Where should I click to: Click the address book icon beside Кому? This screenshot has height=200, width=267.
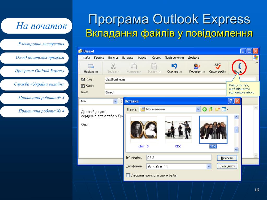coord(83,79)
